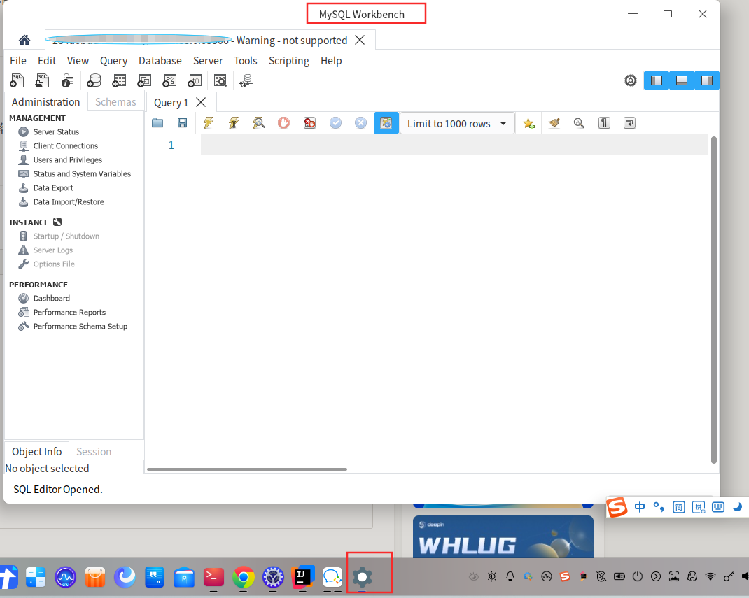
Task: Open Workbench preferences gear icon
Action: (x=631, y=80)
